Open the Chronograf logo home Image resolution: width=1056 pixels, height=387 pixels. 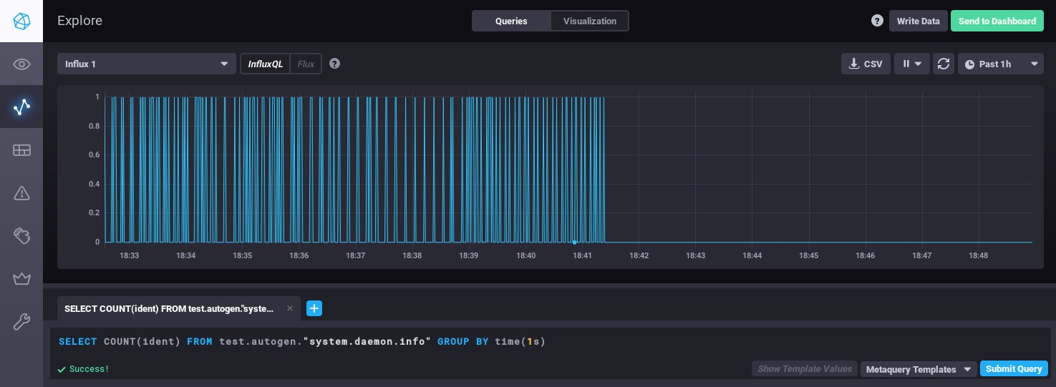tap(21, 21)
